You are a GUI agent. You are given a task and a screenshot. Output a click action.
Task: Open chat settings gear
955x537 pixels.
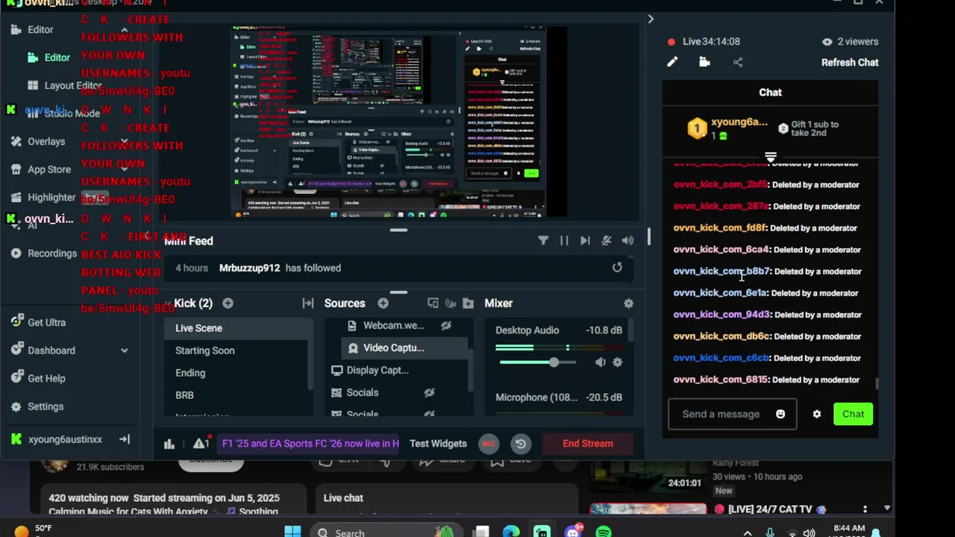pos(817,415)
